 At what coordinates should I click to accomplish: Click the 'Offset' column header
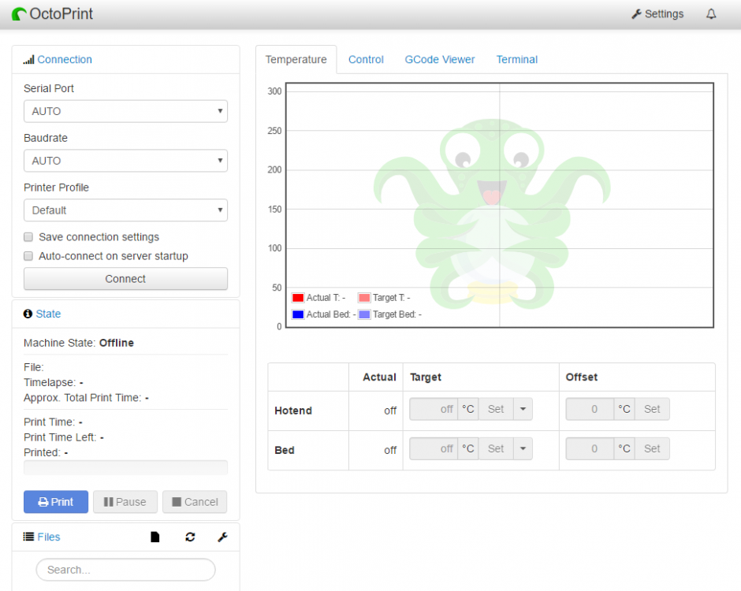[581, 377]
